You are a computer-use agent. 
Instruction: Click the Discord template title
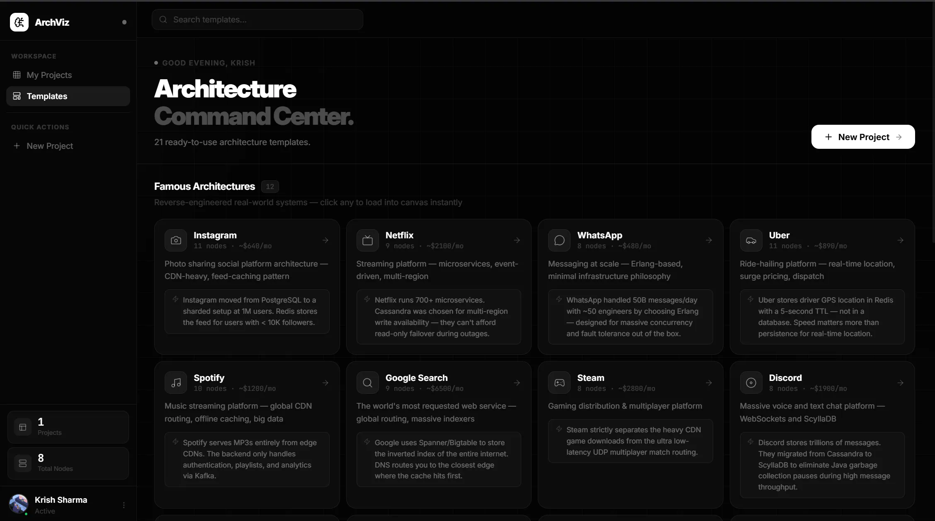(785, 378)
